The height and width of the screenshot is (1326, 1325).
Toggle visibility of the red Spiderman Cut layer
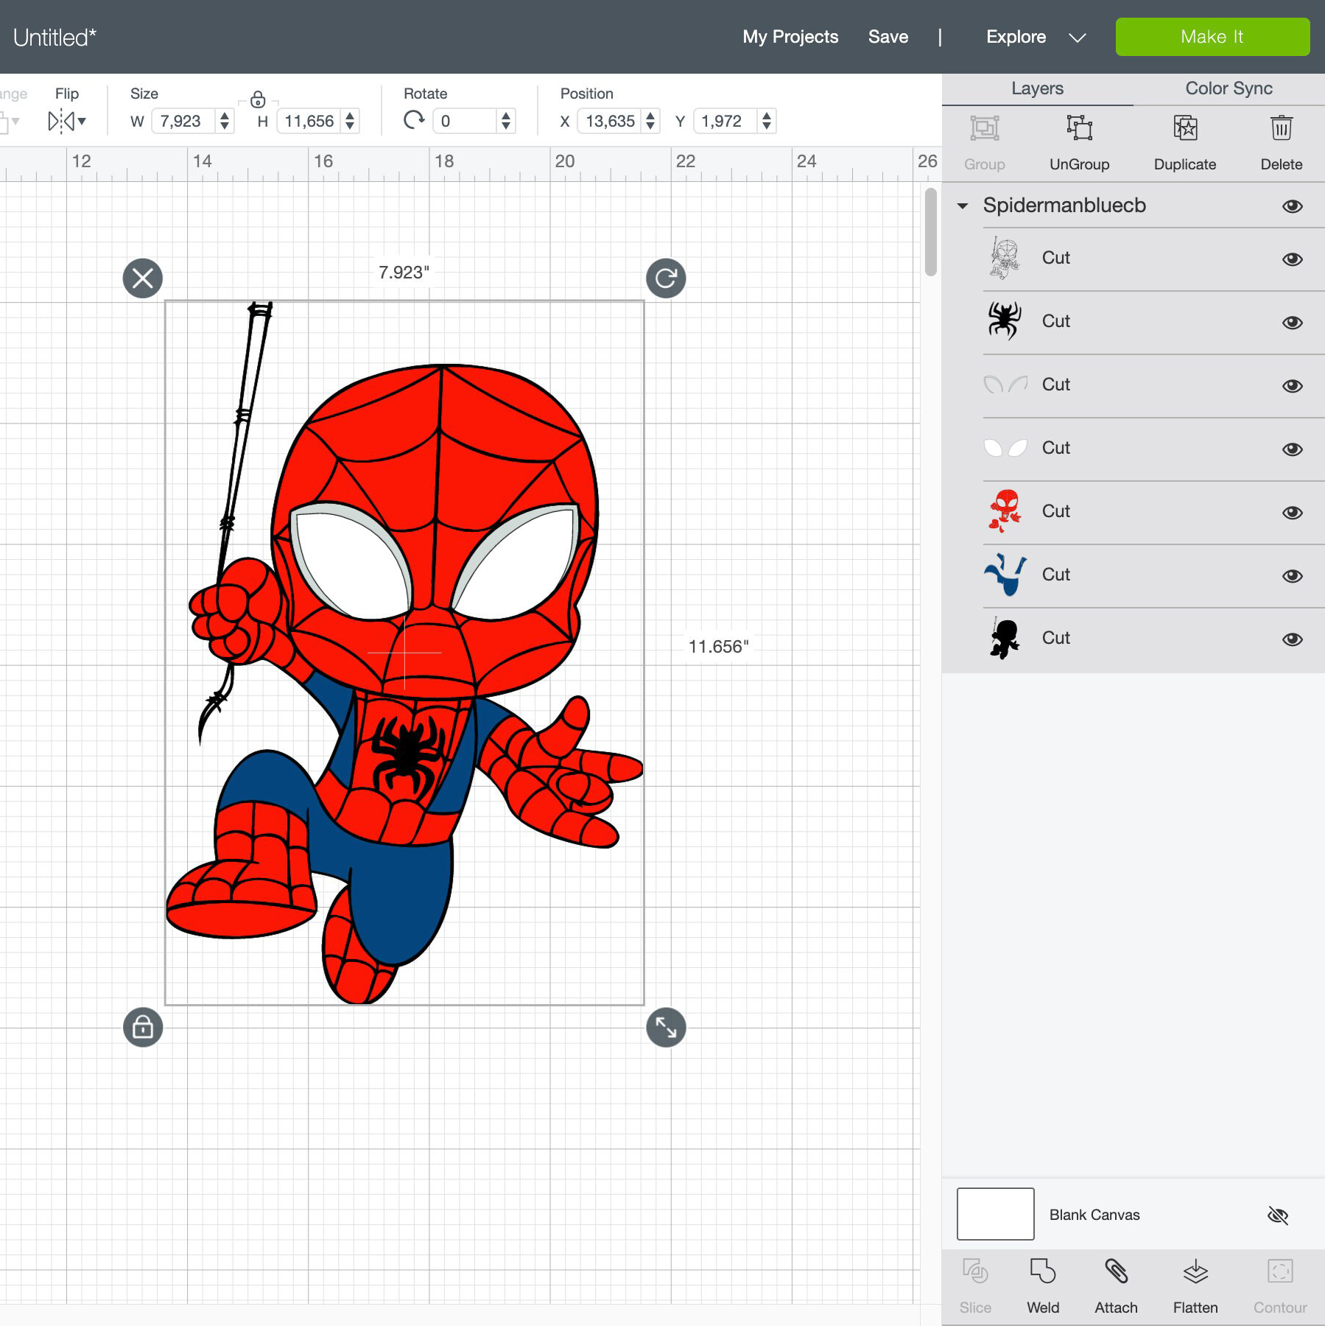tap(1293, 512)
